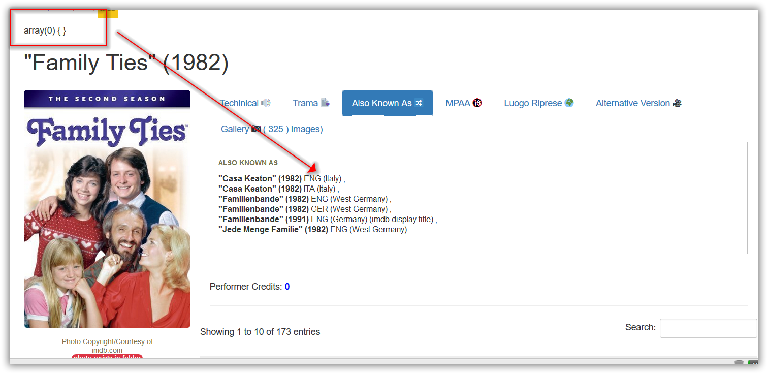The image size is (768, 374).
Task: Click the Performer Credits count 0
Action: pyautogui.click(x=287, y=287)
